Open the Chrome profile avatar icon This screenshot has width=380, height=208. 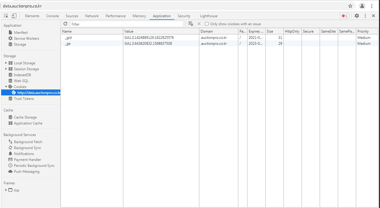(x=362, y=6)
